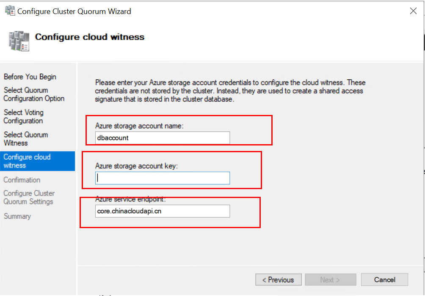Screen dimensions: 425x296
Task: Click the Confirmation step in the sidebar
Action: tap(22, 180)
